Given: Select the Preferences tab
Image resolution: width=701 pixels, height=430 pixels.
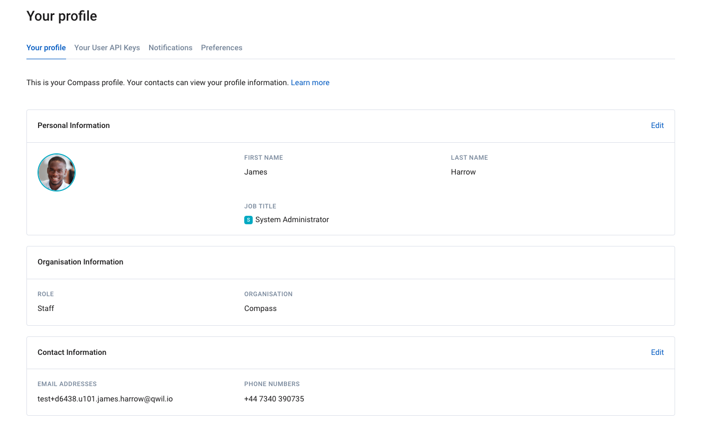Looking at the screenshot, I should click(x=222, y=48).
